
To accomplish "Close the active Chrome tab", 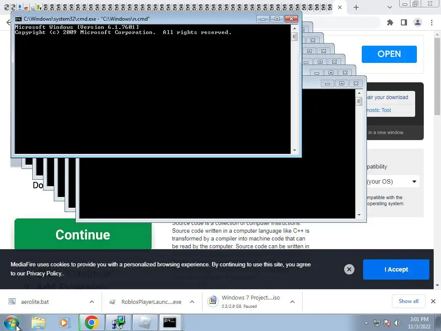I will coord(340,7).
